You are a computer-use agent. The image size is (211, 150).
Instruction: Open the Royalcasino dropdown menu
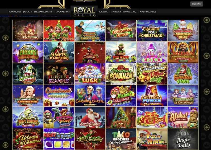[x=130, y=12]
